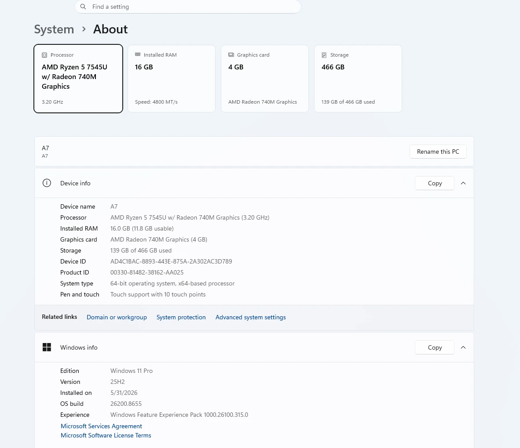
Task: Open Advanced system settings link
Action: [250, 317]
